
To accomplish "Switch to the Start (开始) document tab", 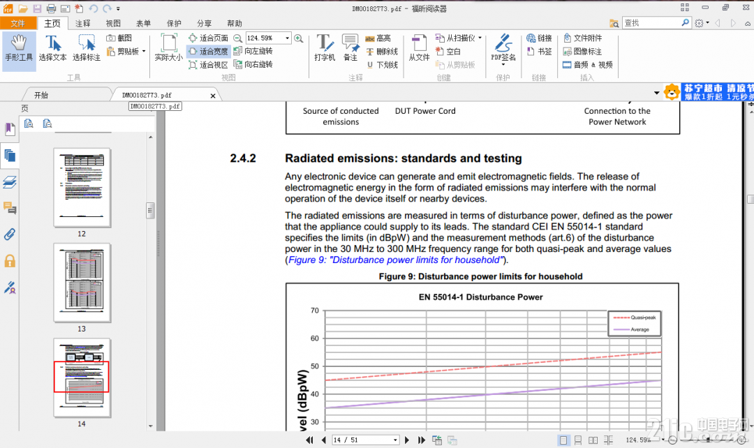I will (x=41, y=95).
